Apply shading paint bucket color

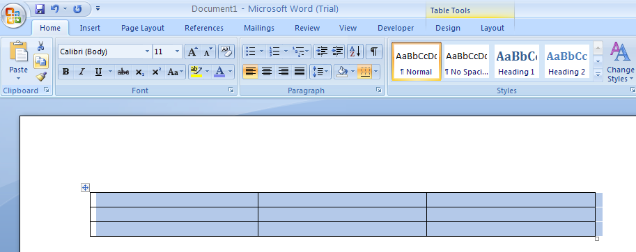tap(342, 72)
